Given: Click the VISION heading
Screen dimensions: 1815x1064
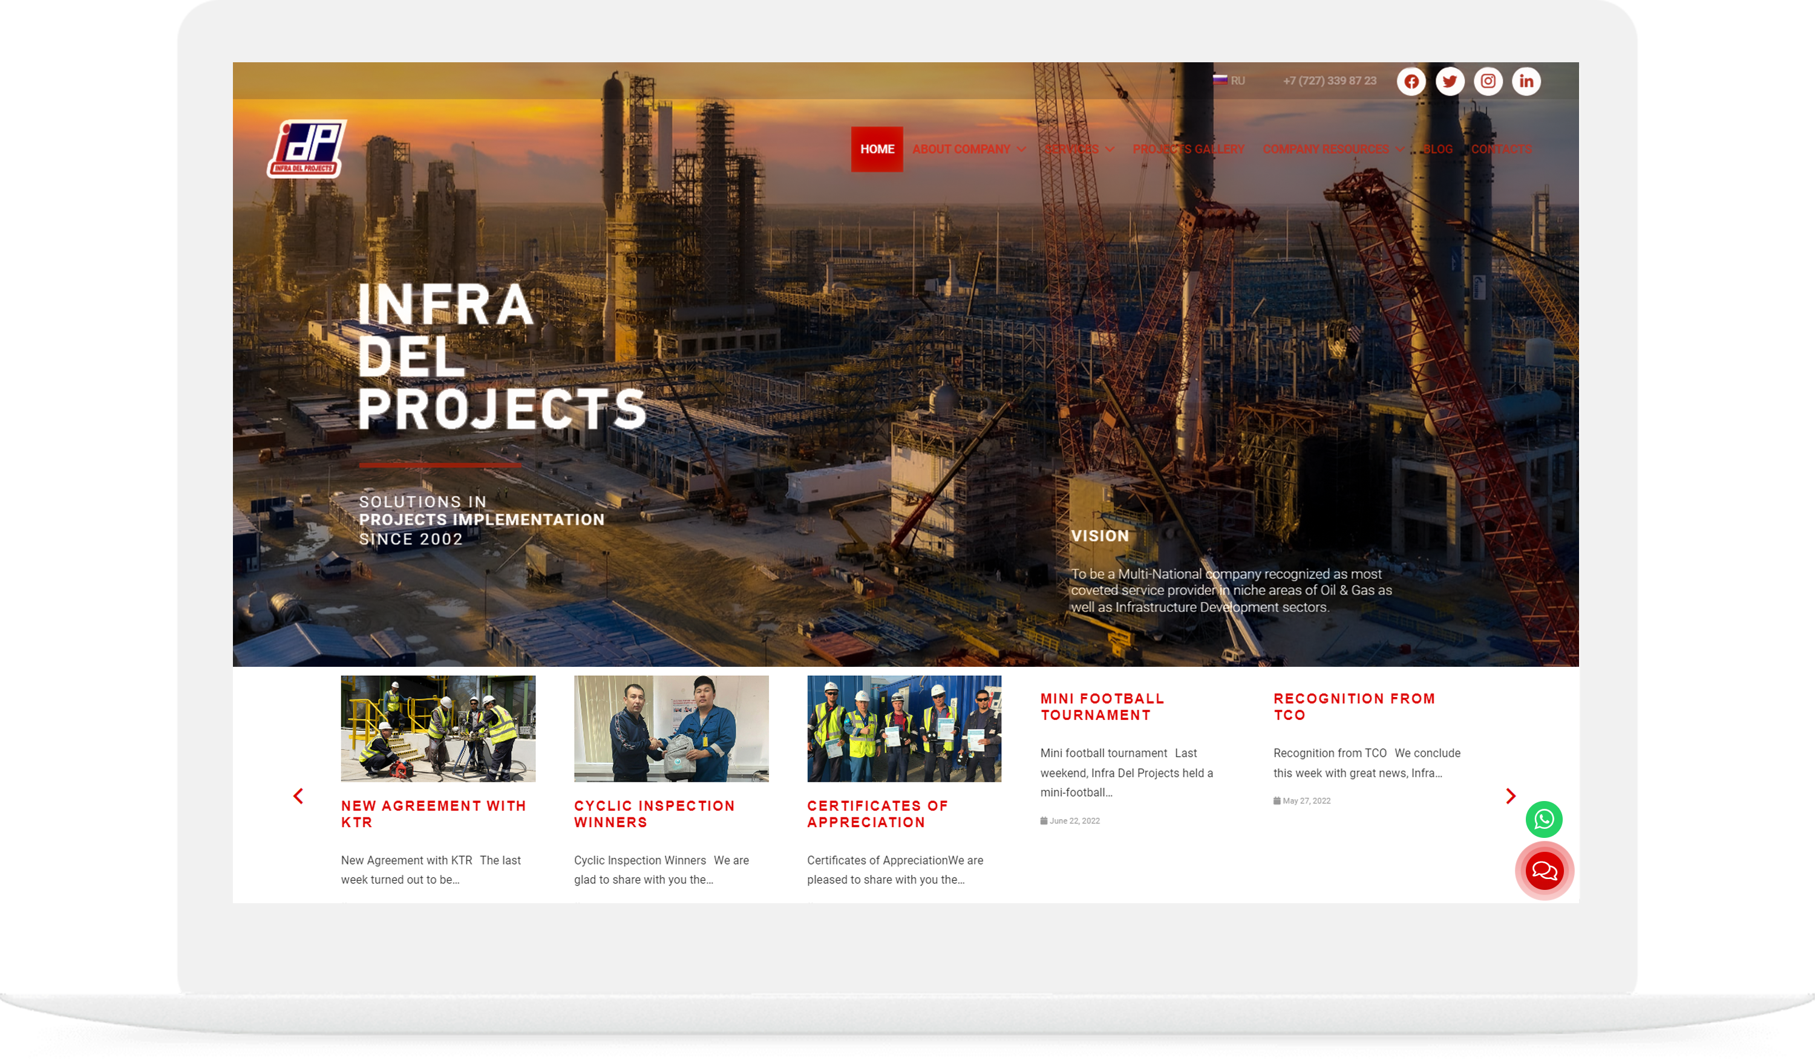Looking at the screenshot, I should (x=1099, y=536).
